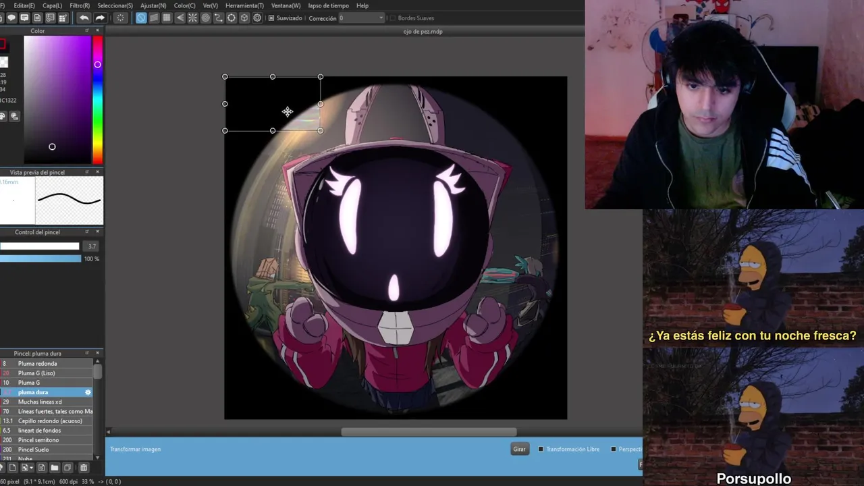Click the page document toolbar icon
The height and width of the screenshot is (486, 864).
pyautogui.click(x=37, y=18)
